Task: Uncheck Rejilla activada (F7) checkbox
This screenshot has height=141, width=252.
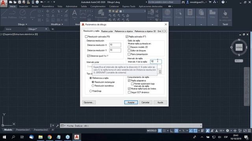Action: click(x=127, y=36)
